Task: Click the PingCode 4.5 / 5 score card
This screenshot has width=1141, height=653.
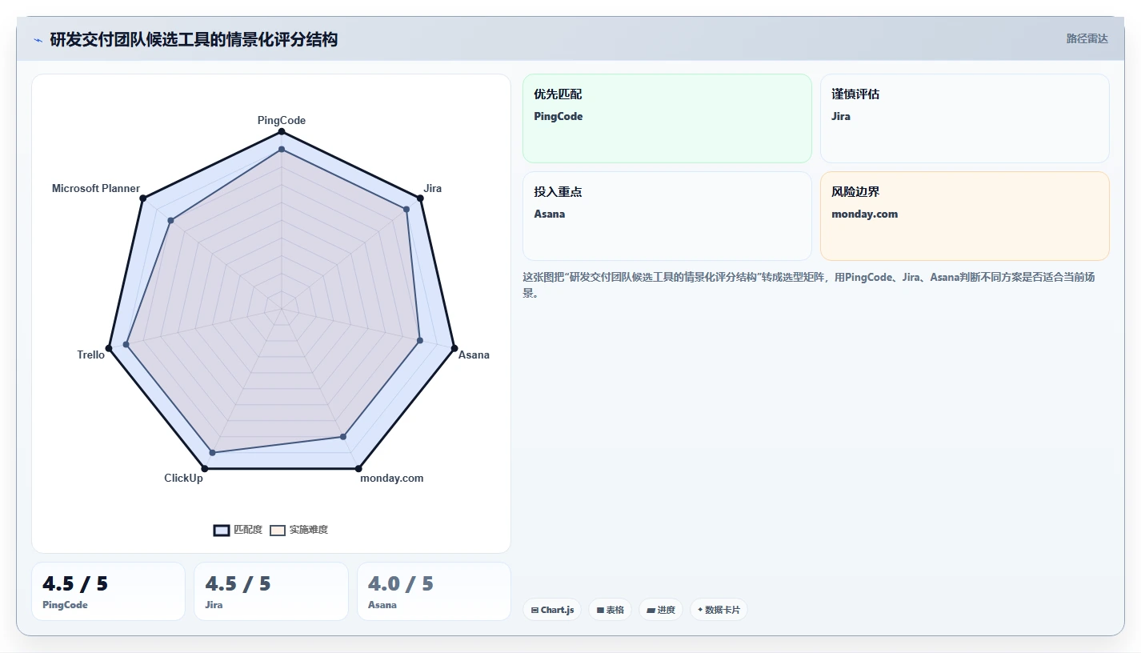Action: click(108, 591)
